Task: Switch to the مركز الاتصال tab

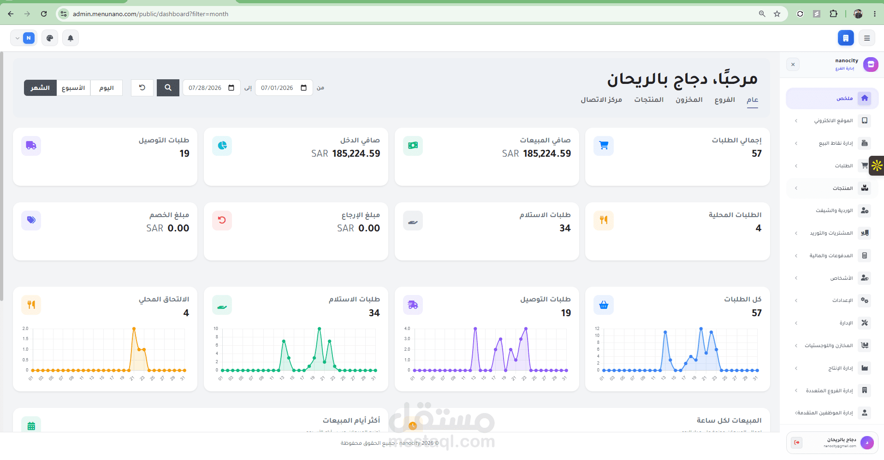Action: (601, 100)
